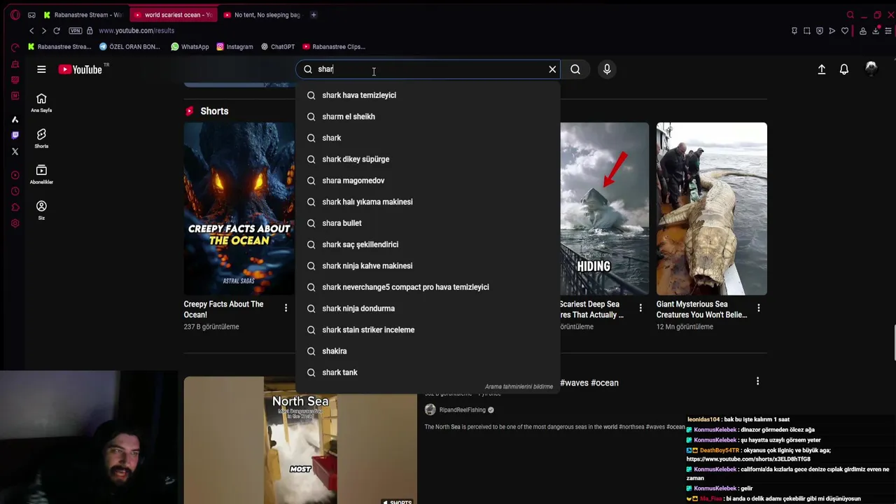896x504 pixels.
Task: Open the ad blocker shield icon
Action: (x=820, y=31)
